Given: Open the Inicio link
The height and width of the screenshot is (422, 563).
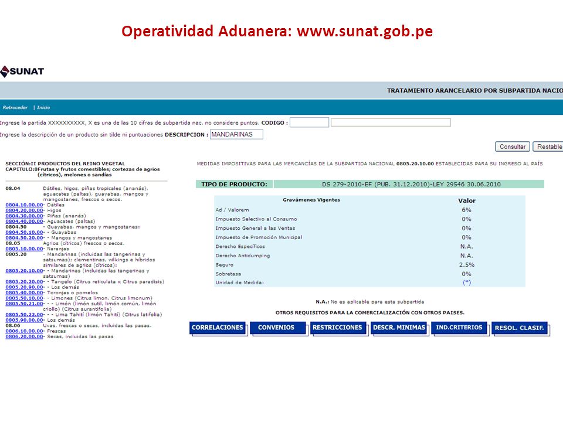Looking at the screenshot, I should coord(43,107).
